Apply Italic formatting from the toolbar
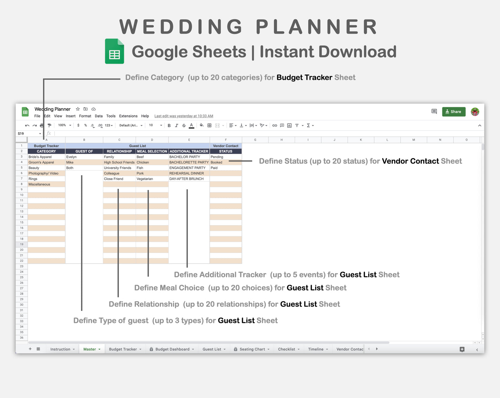Image resolution: width=500 pixels, height=398 pixels. point(176,125)
